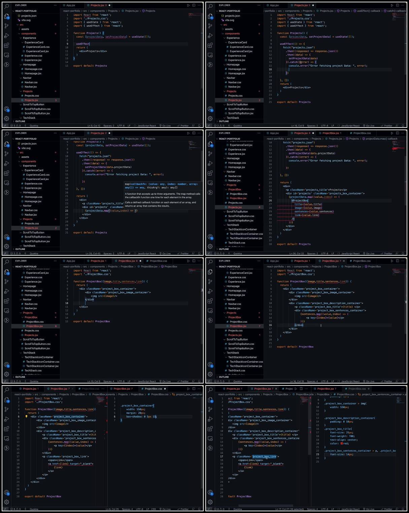Image resolution: width=409 pixels, height=513 pixels.
Task: Expand OUTLINE section in the Ln 9, Col 12 window
Action: pos(20,121)
